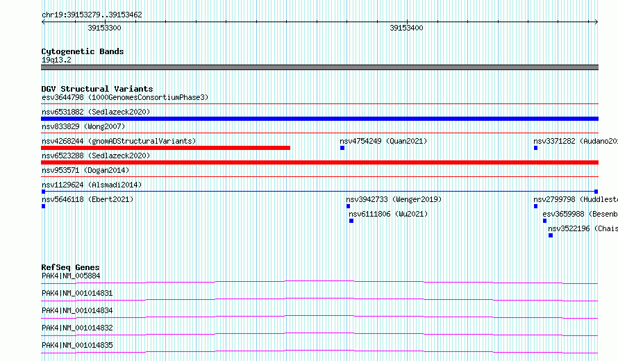Click the thin red line under nsv953571
The height and width of the screenshot is (361, 618).
click(x=319, y=177)
